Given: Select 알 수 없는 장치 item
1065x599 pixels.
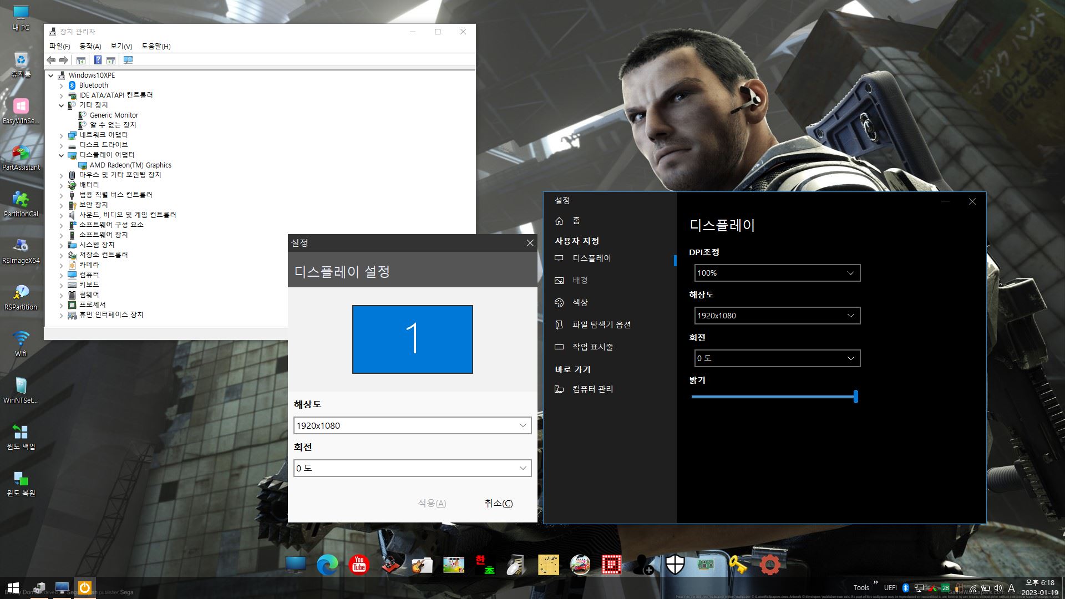Looking at the screenshot, I should pyautogui.click(x=113, y=125).
